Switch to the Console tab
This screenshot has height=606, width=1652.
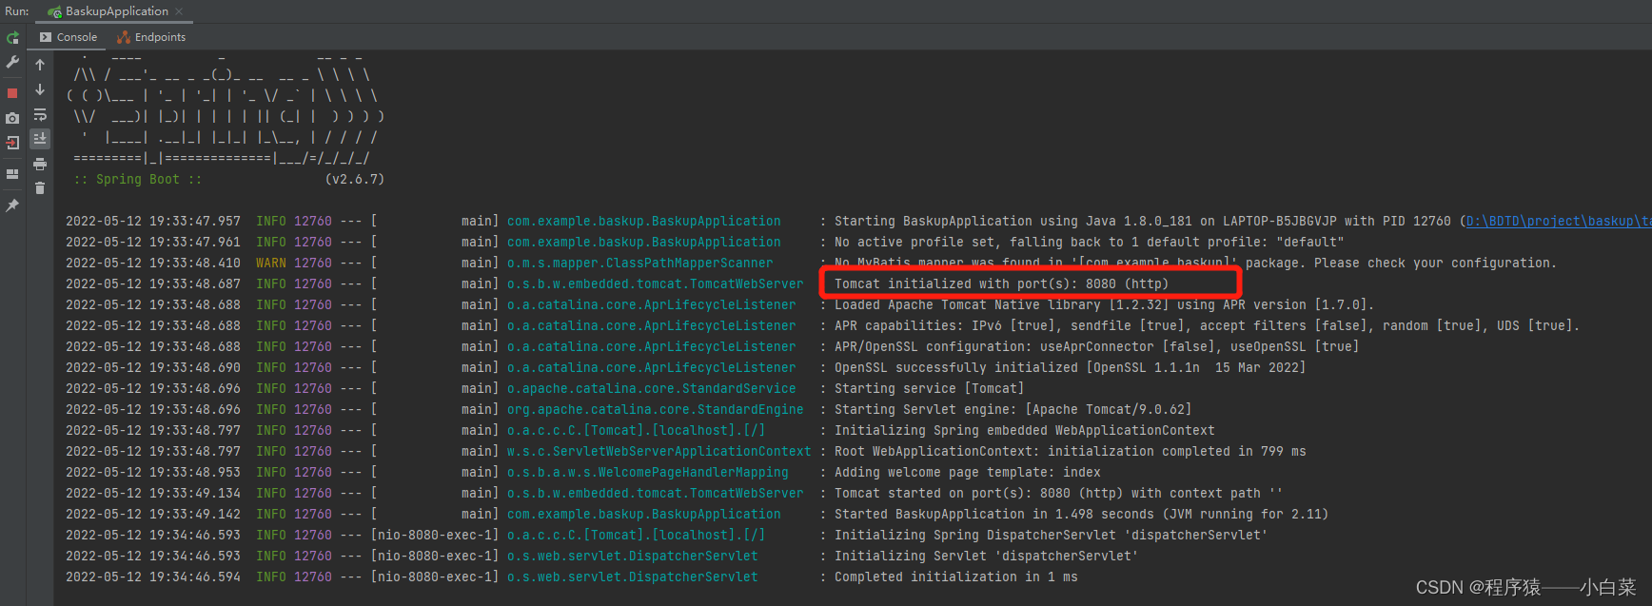tap(69, 37)
